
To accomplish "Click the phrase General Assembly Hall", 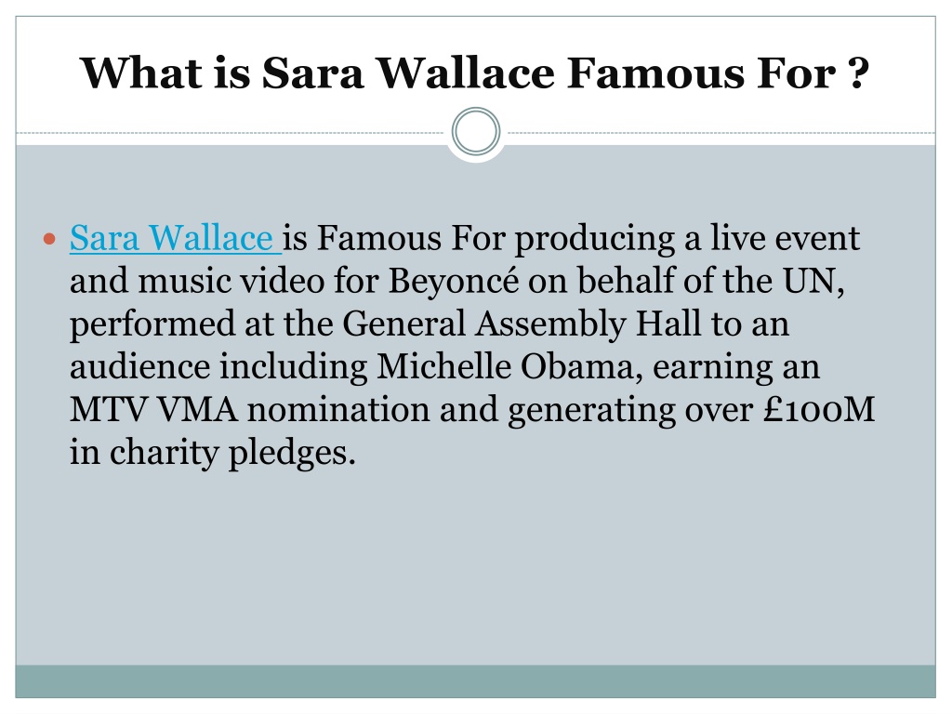I will (522, 324).
